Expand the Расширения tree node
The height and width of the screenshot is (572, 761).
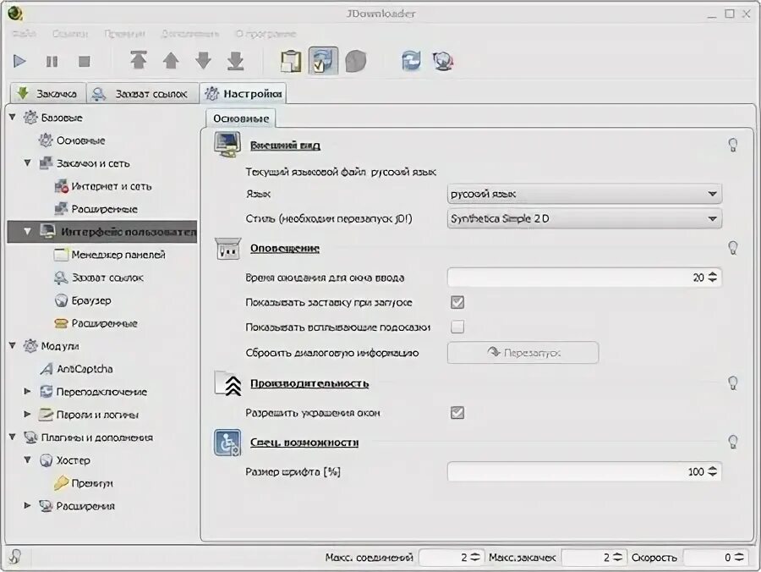coord(28,505)
